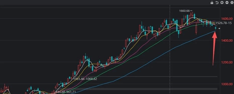Click the last candlestick above red arrow
Image resolution: width=234 pixels, height=94 pixels.
click(x=215, y=28)
